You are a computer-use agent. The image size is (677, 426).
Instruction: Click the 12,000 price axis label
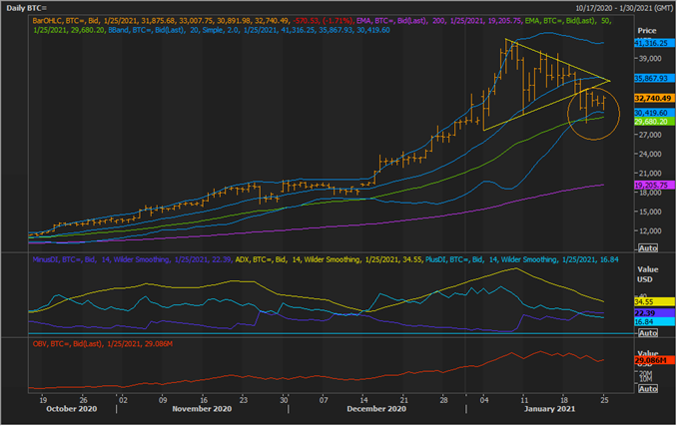tap(649, 231)
